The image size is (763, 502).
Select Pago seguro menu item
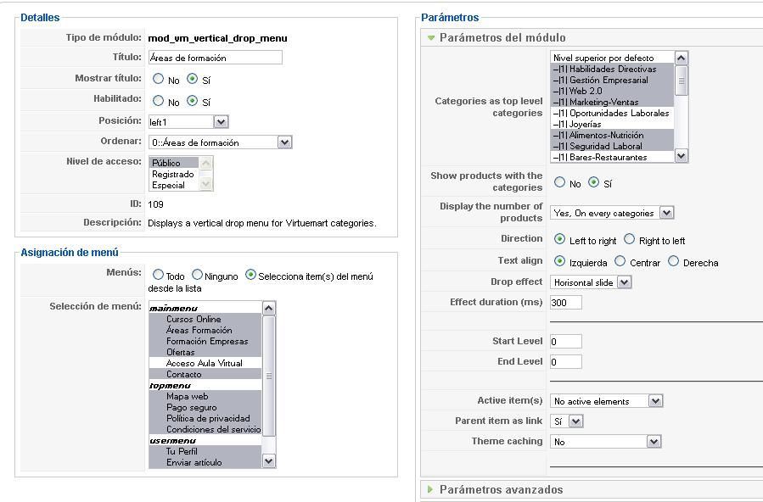coord(205,407)
